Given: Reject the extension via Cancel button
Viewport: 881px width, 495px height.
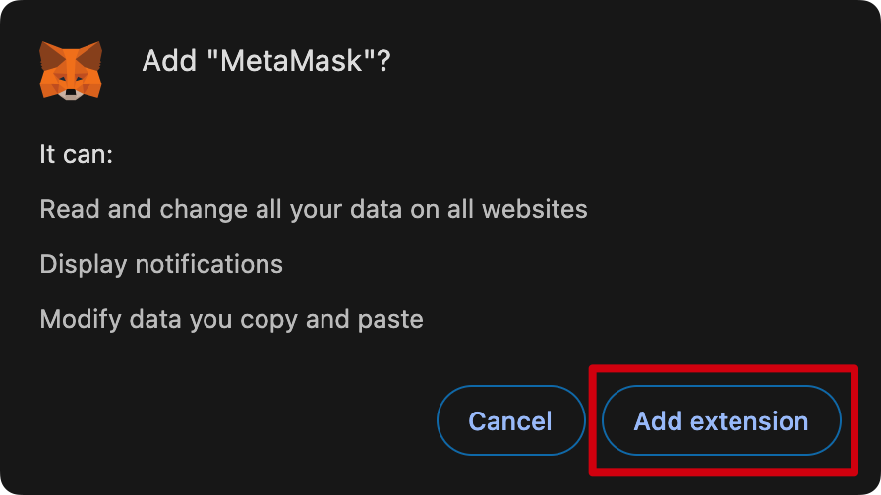Looking at the screenshot, I should [x=510, y=421].
